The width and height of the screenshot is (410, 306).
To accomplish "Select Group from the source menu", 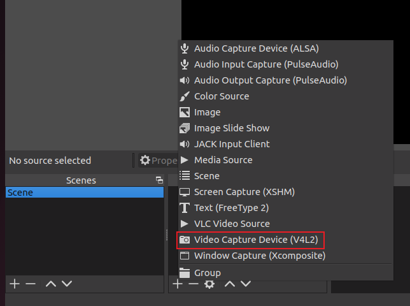I will (x=207, y=273).
